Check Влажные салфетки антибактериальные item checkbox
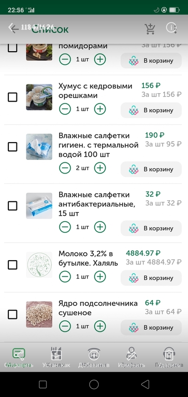This screenshot has height=397, width=188. click(x=13, y=206)
